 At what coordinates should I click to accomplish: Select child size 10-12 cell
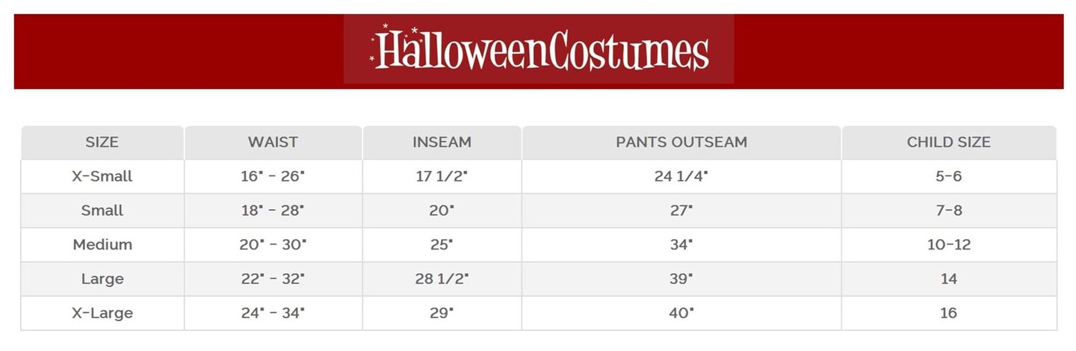[x=948, y=245]
